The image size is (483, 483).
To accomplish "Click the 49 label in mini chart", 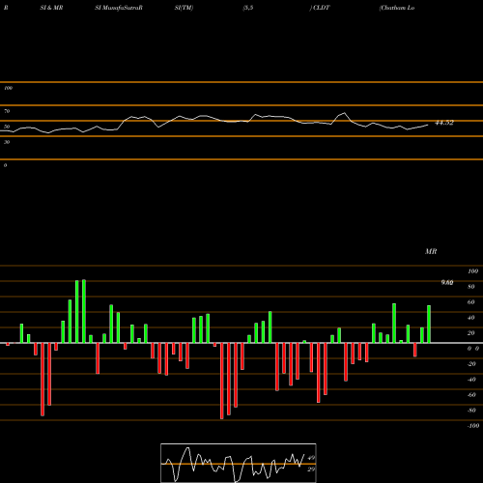I will [x=311, y=458].
